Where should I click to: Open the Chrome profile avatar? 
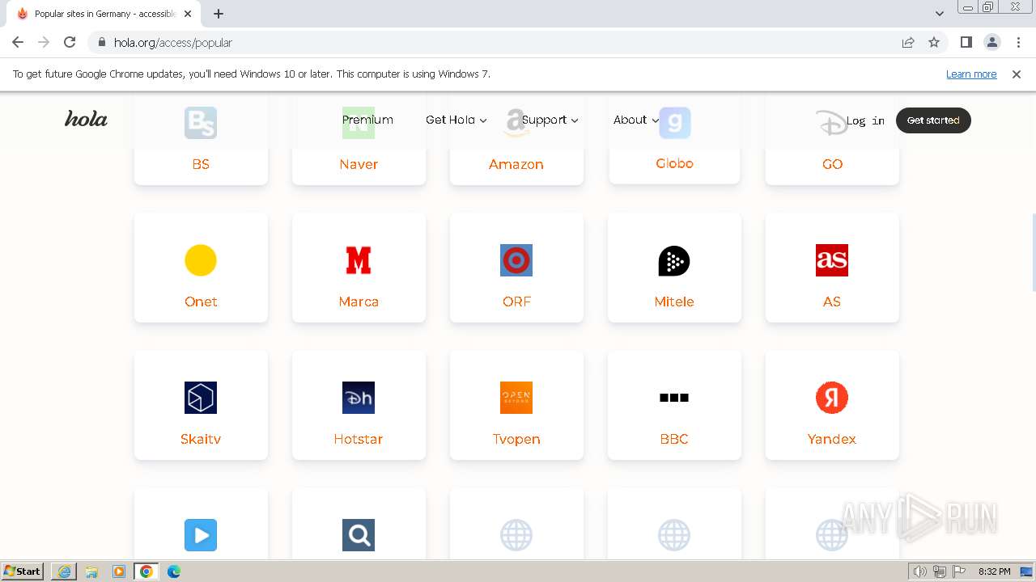coord(991,42)
